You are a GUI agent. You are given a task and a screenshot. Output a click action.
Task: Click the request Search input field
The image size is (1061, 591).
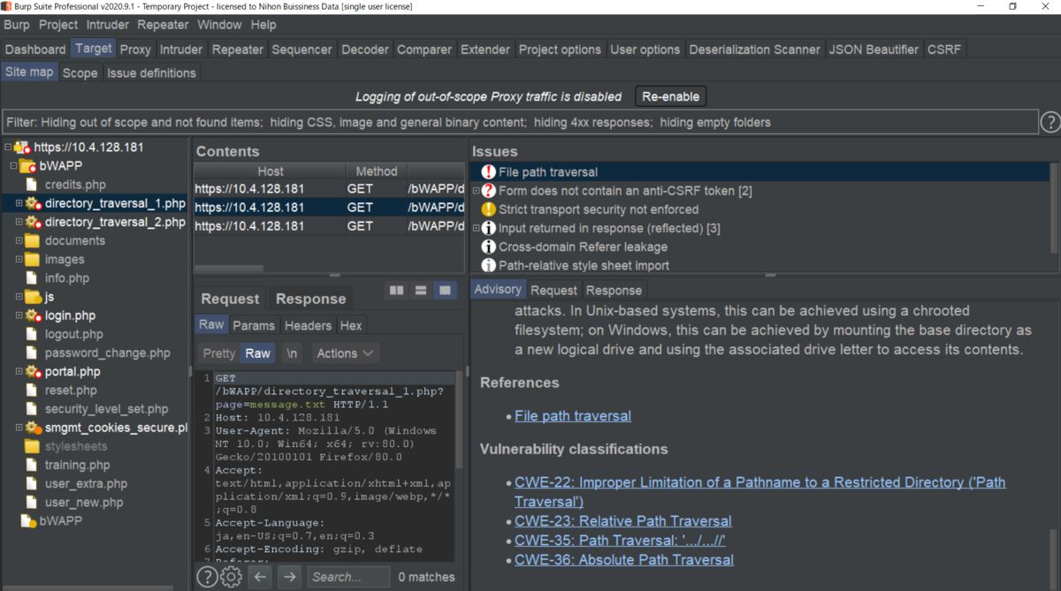click(348, 577)
